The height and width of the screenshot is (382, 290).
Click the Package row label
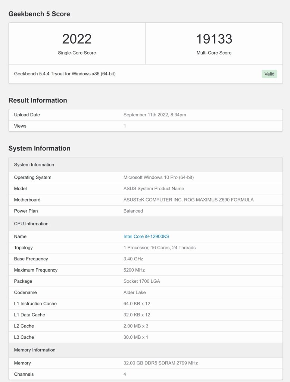point(23,281)
